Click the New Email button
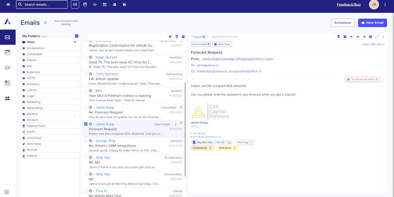This screenshot has width=394, height=197. 372,23
